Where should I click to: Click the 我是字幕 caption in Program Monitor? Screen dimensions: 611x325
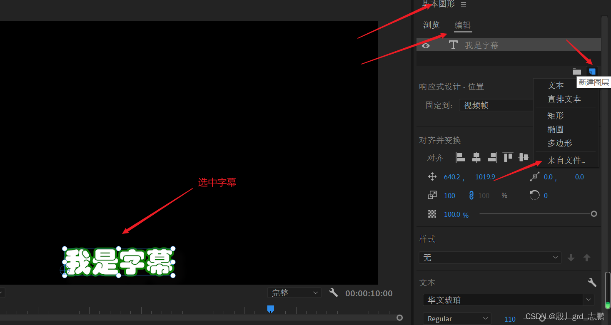[x=119, y=262]
